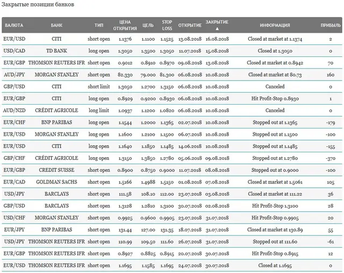
Task: Click the ТИП column header
Action: [99, 25]
